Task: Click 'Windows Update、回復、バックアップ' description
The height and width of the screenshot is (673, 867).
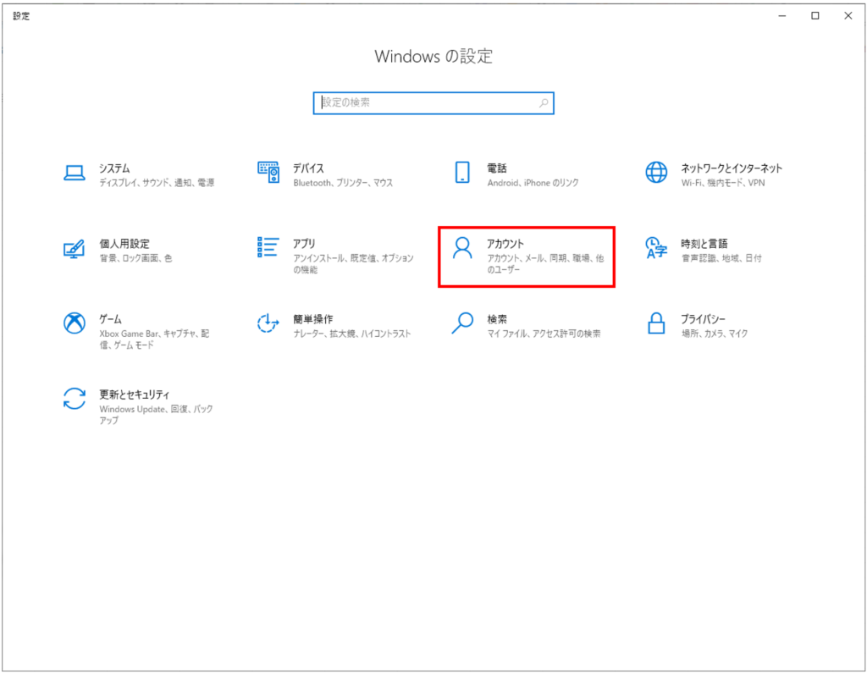Action: (157, 415)
